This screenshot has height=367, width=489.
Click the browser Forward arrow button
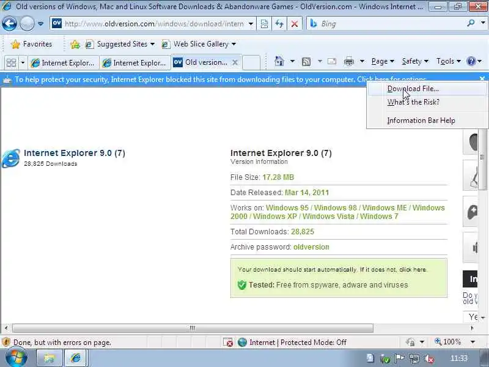coord(27,24)
